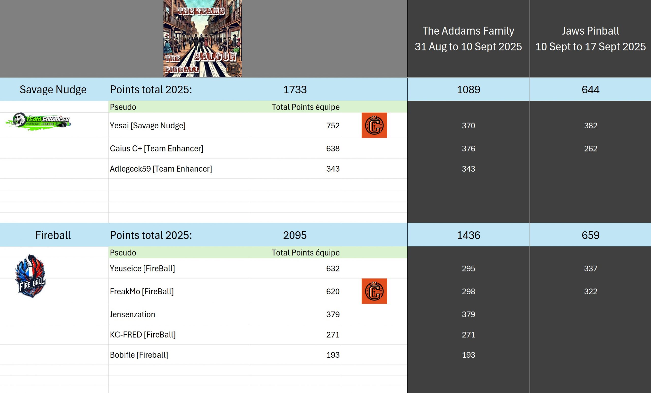This screenshot has height=393, width=651.
Task: Click the orange badge beside FreakMo
Action: 374,291
